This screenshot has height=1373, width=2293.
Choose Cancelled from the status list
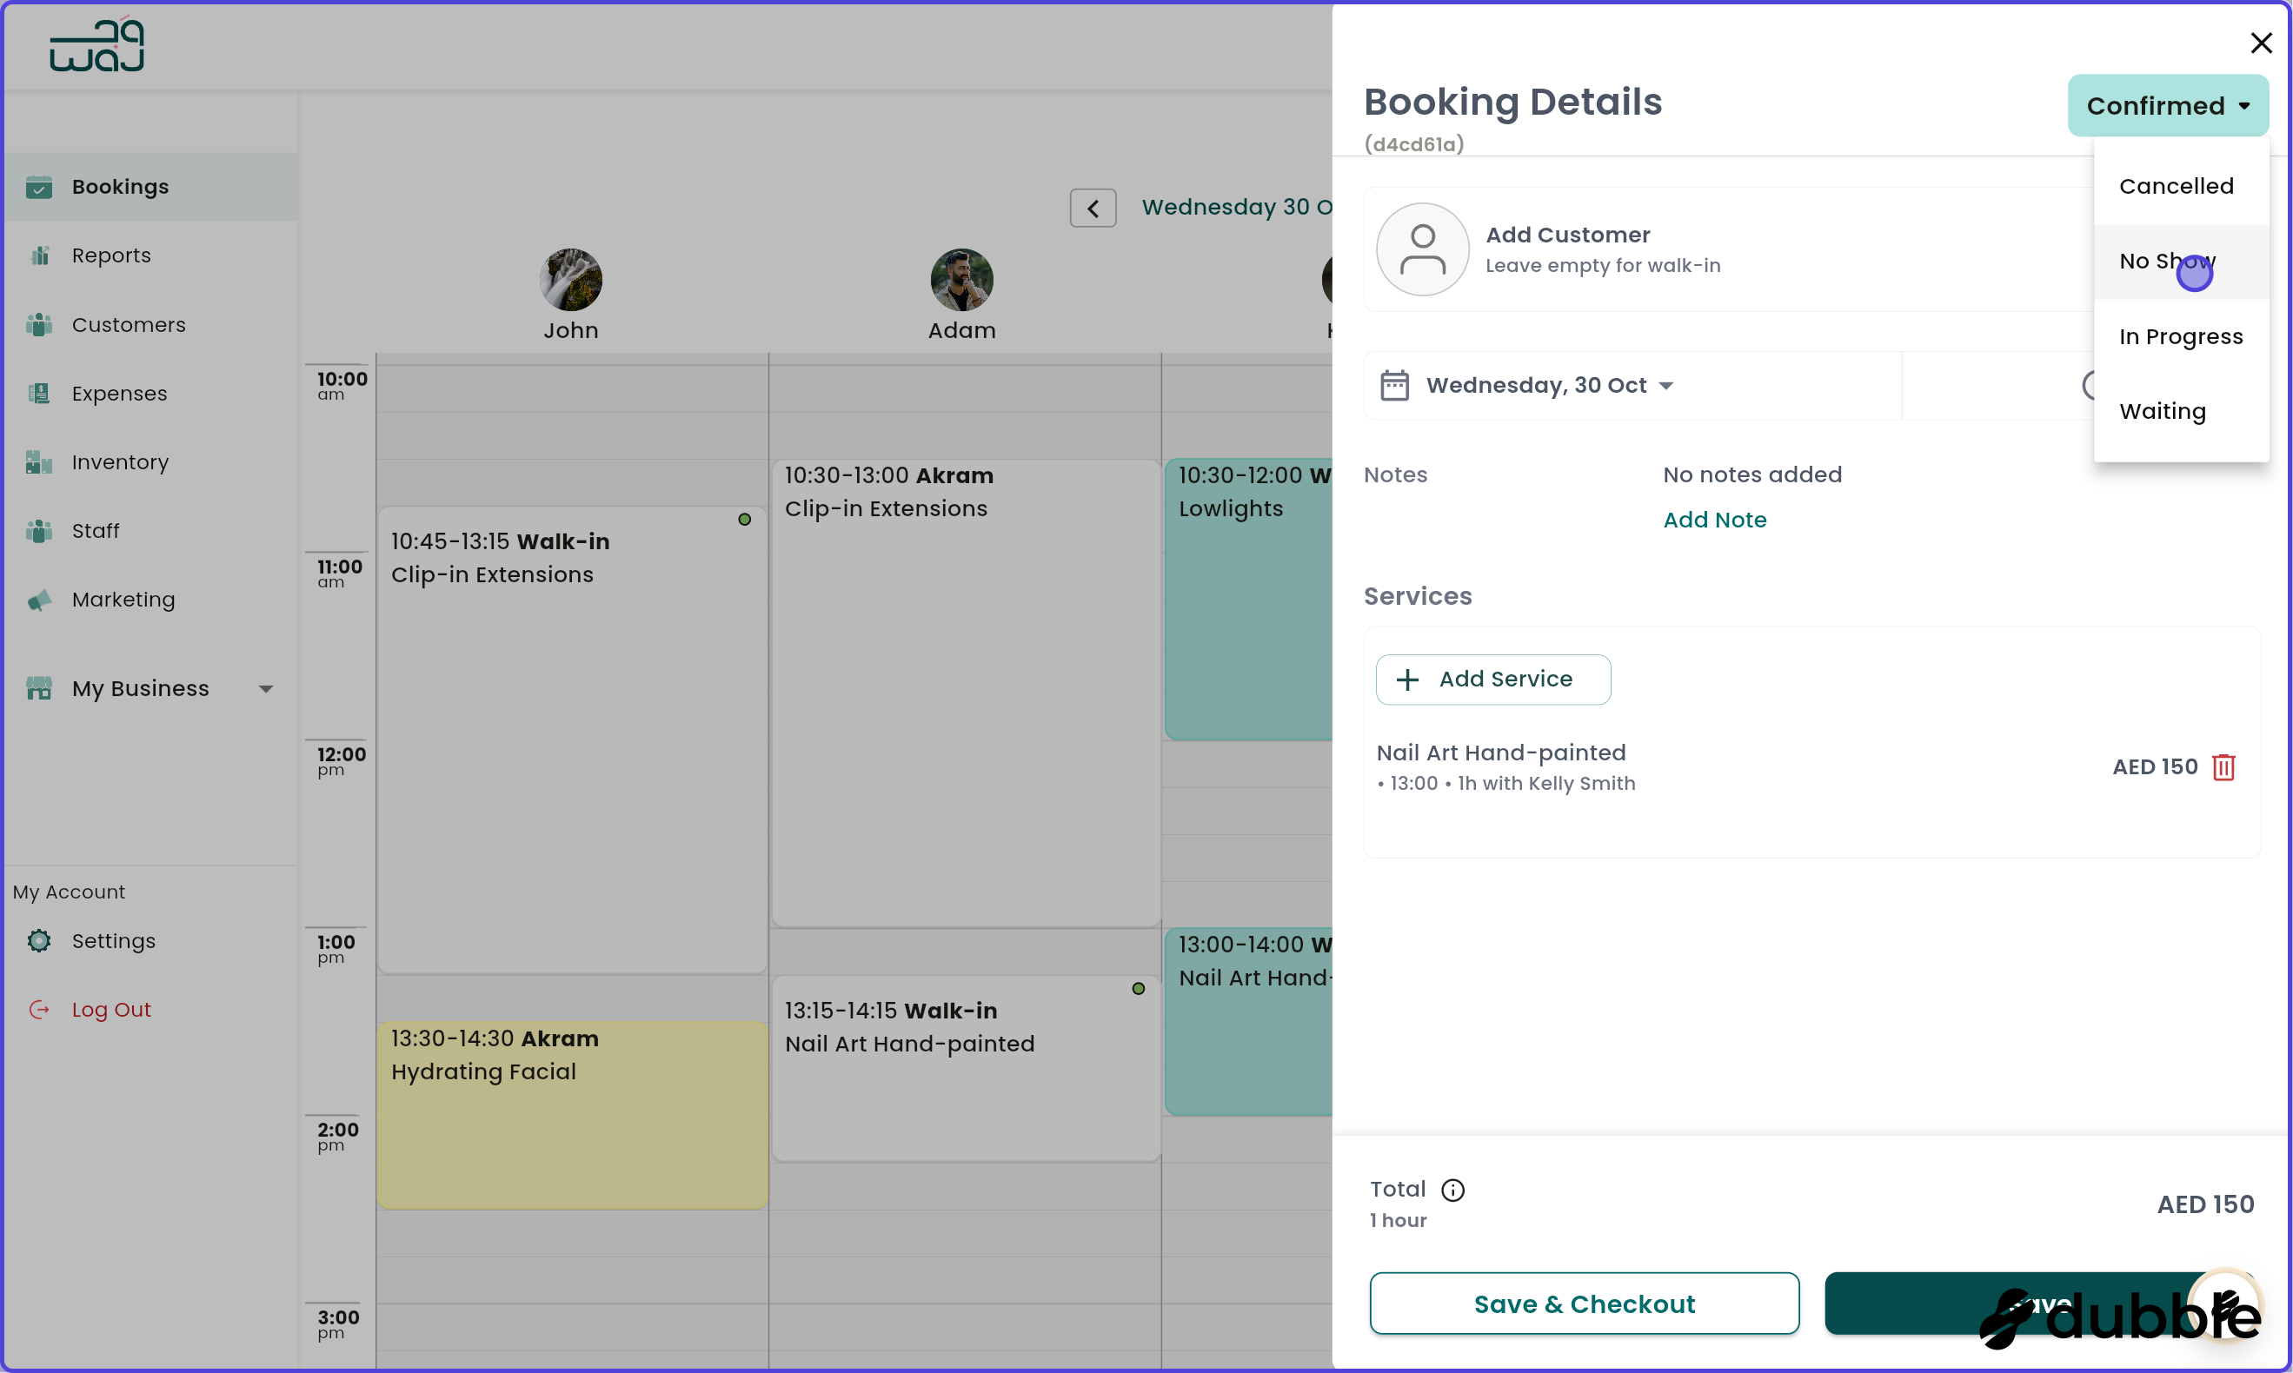point(2176,186)
